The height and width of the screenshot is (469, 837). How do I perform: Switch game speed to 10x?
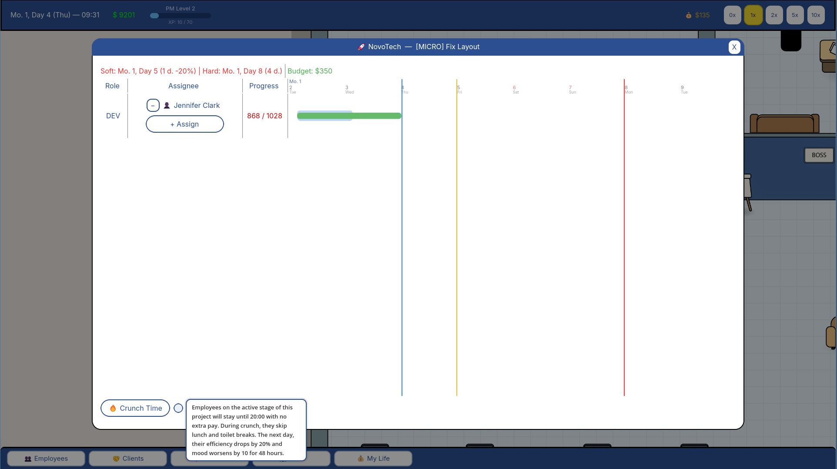point(816,15)
